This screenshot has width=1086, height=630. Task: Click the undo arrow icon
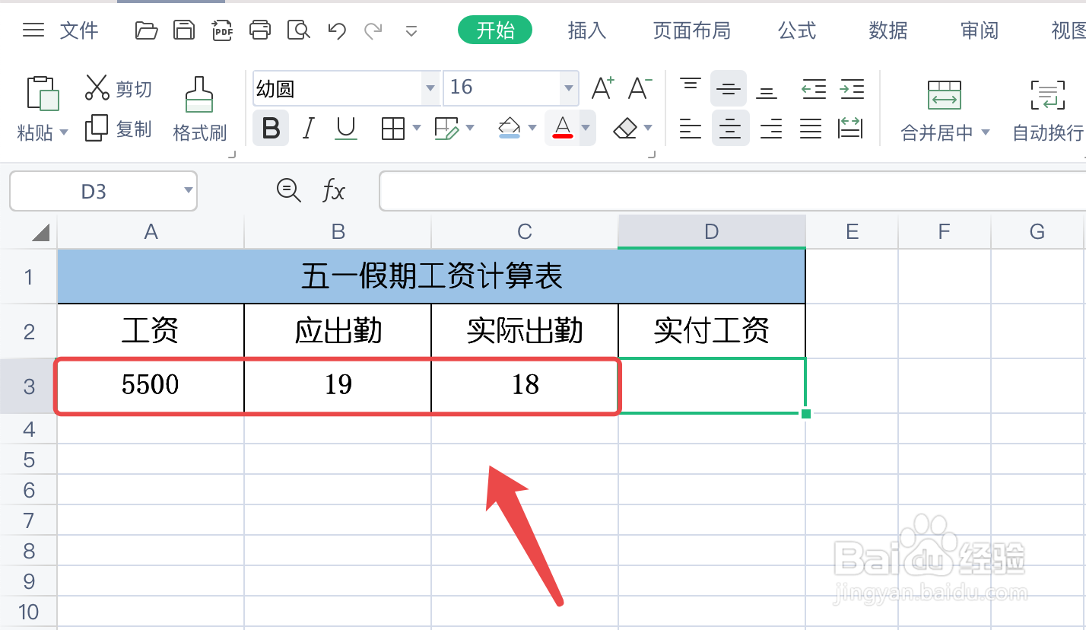point(335,30)
